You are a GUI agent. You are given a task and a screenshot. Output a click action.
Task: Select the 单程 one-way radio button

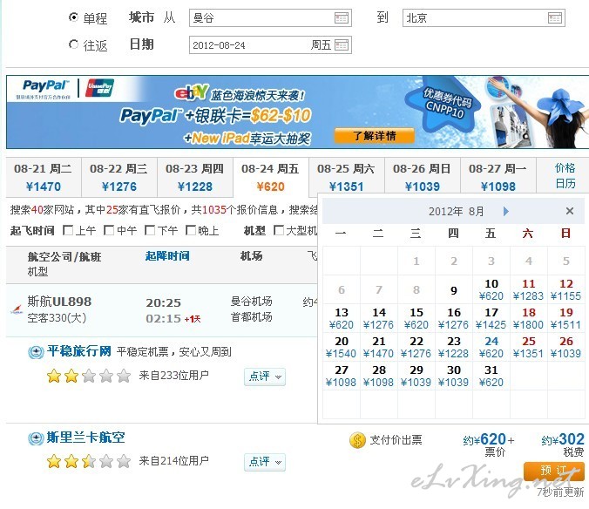[73, 18]
